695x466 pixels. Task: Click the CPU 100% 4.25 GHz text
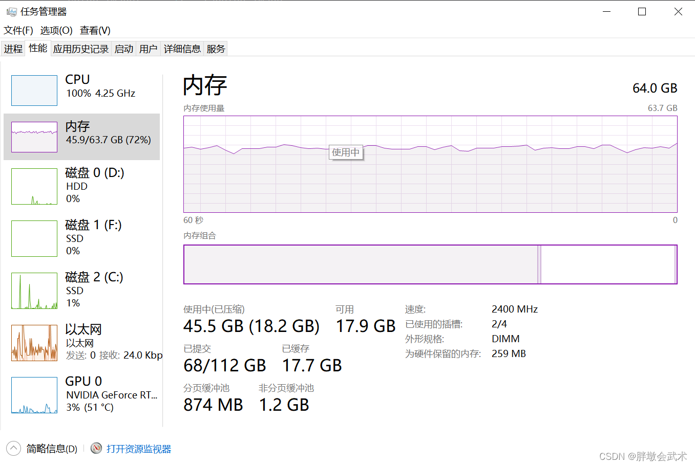[100, 93]
